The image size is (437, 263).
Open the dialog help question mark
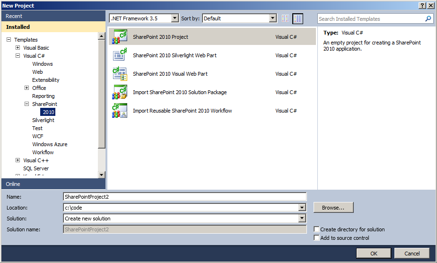click(422, 6)
